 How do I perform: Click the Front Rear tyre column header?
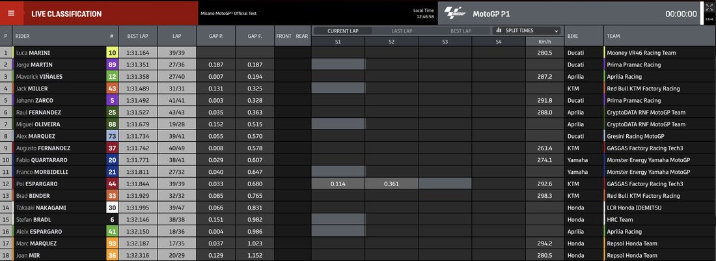tap(292, 36)
